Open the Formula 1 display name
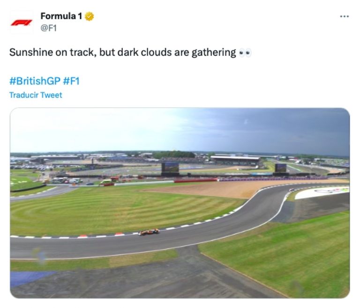 pos(61,16)
